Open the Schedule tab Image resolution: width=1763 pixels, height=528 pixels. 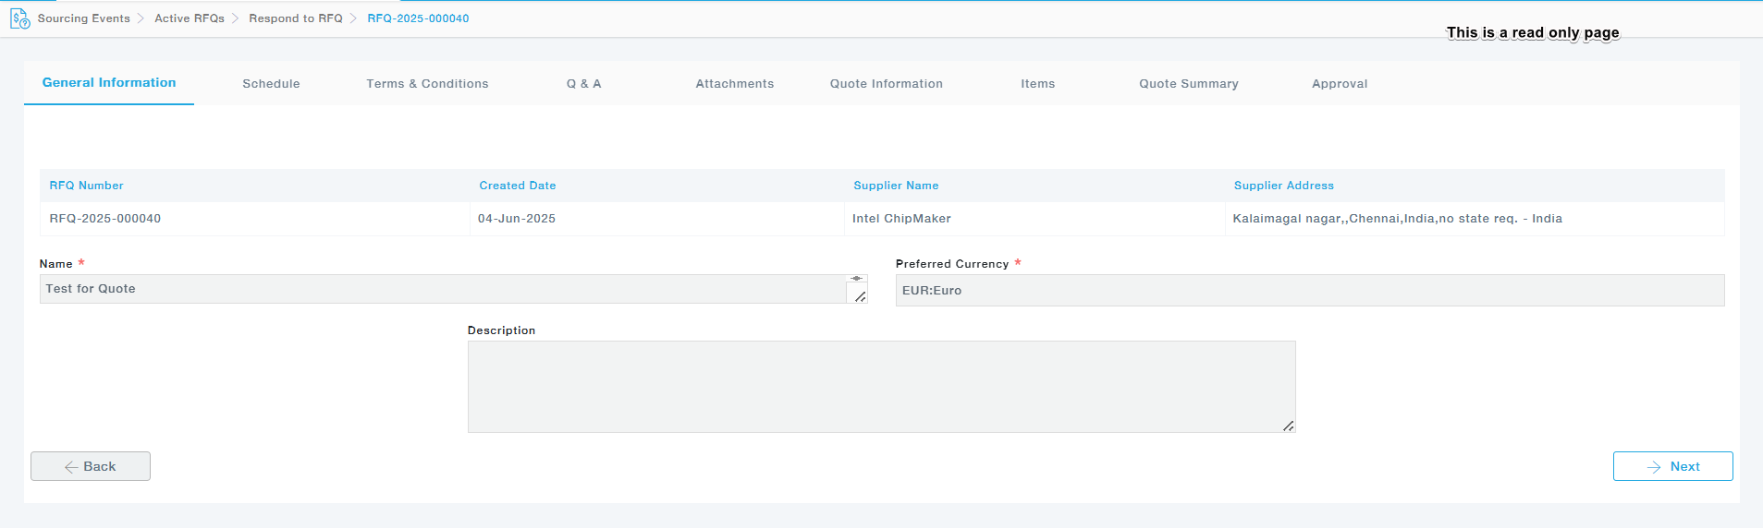point(271,84)
